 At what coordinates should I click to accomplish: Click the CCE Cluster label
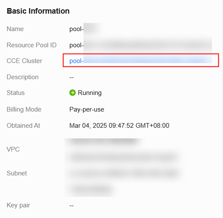click(x=24, y=61)
